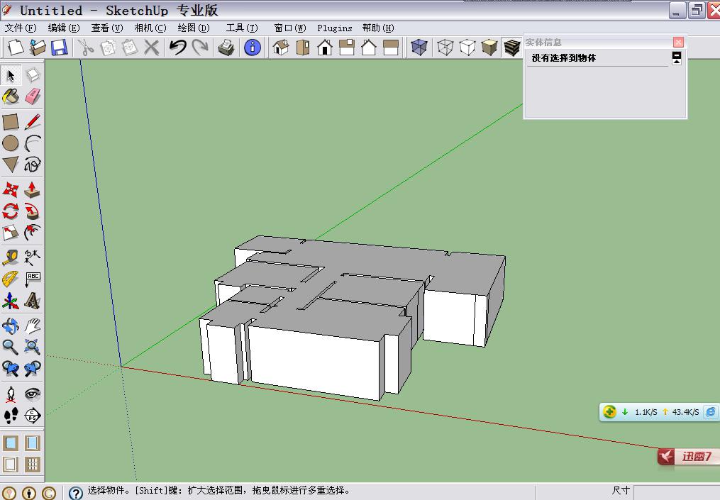Select the Follow Me tool
This screenshot has width=720, height=500.
(33, 211)
